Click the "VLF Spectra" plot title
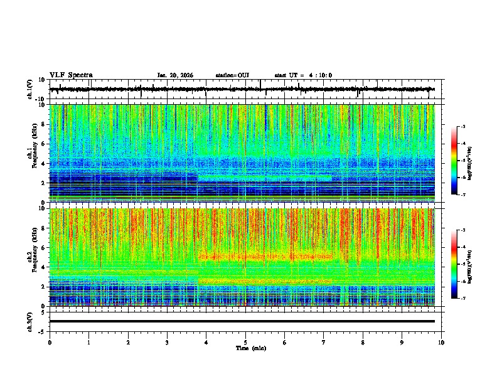Screen dimensions: 497x384 click(x=71, y=75)
